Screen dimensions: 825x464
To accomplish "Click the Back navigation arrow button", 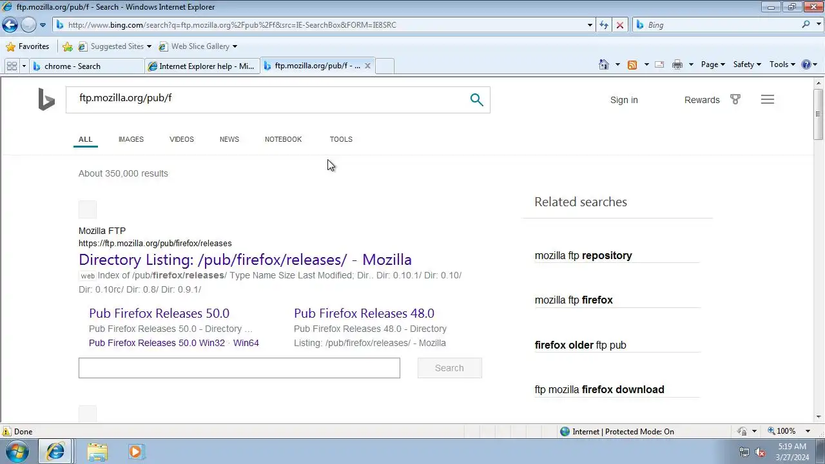I will [10, 25].
